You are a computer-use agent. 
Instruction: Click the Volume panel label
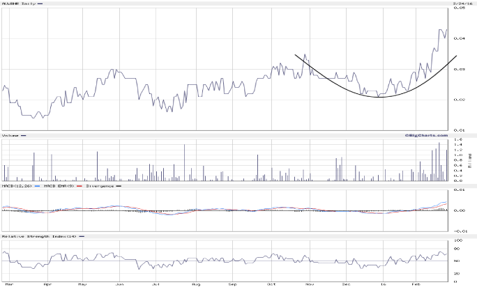click(x=10, y=135)
